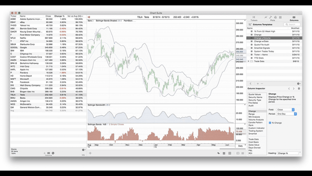Viewport: 312px width, 176px height.
Task: Click the Column Inspector trash icon
Action: [x=299, y=88]
